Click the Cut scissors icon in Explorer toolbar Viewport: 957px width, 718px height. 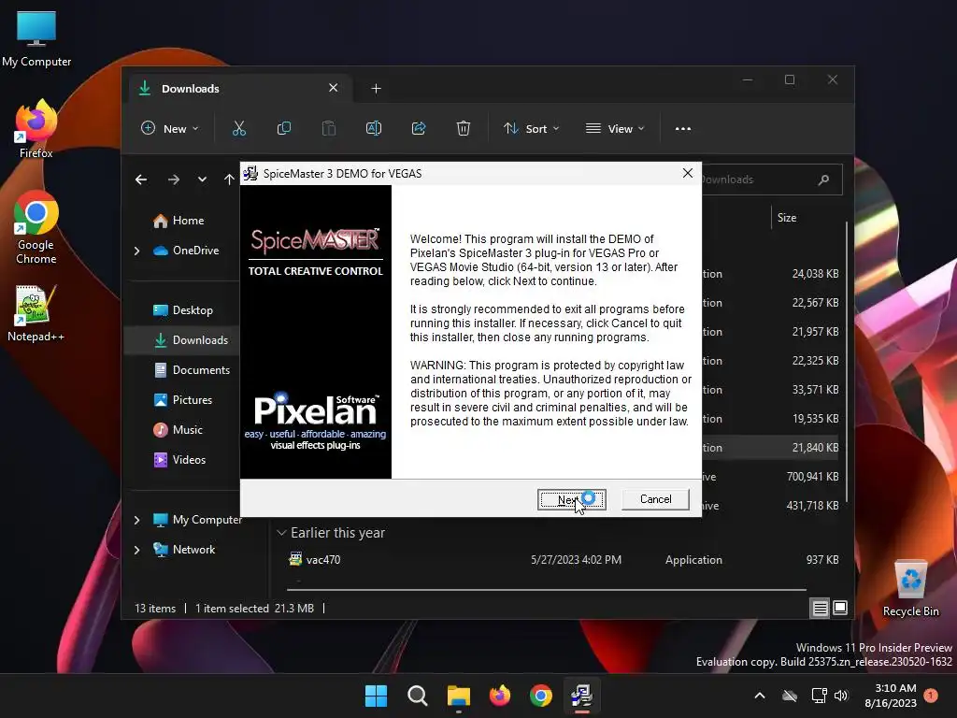238,129
